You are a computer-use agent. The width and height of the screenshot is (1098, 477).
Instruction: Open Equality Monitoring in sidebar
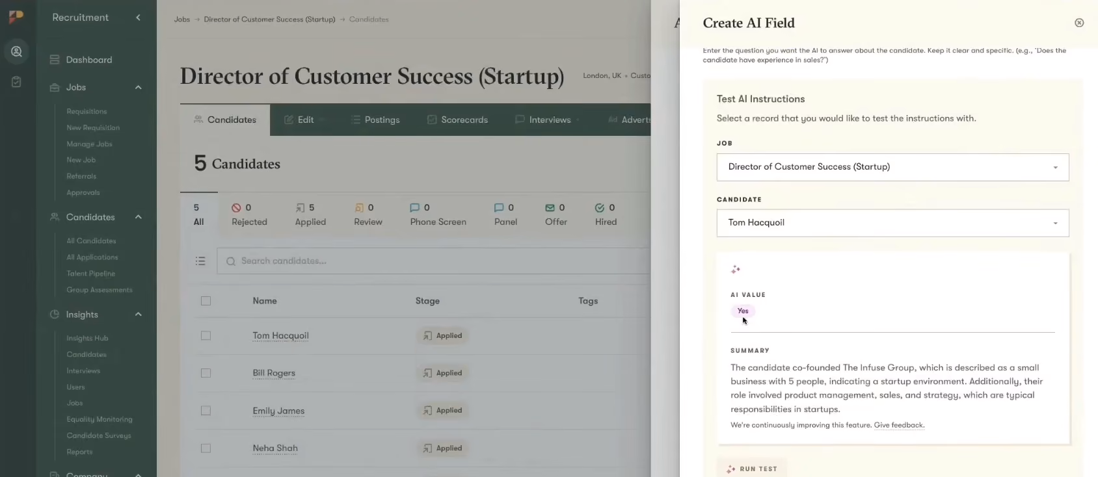tap(99, 420)
